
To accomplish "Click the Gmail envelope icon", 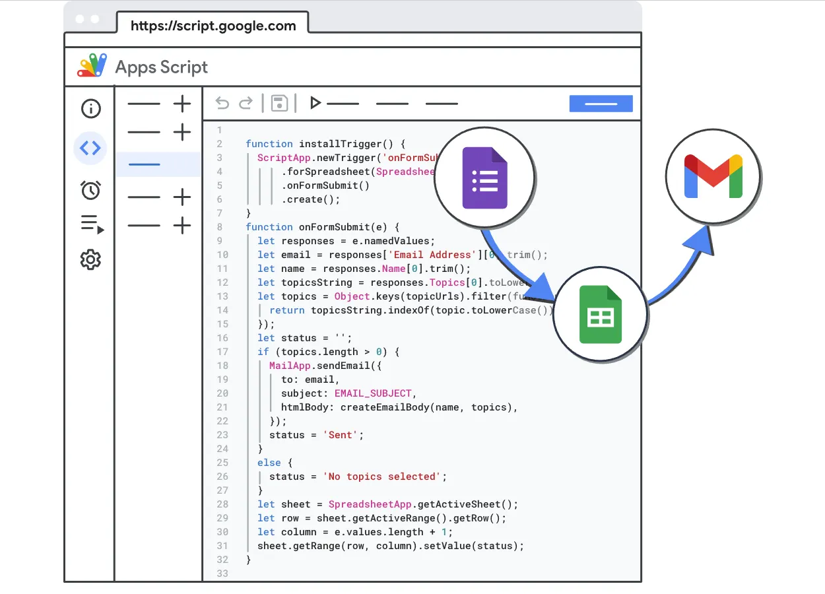I will [x=713, y=176].
